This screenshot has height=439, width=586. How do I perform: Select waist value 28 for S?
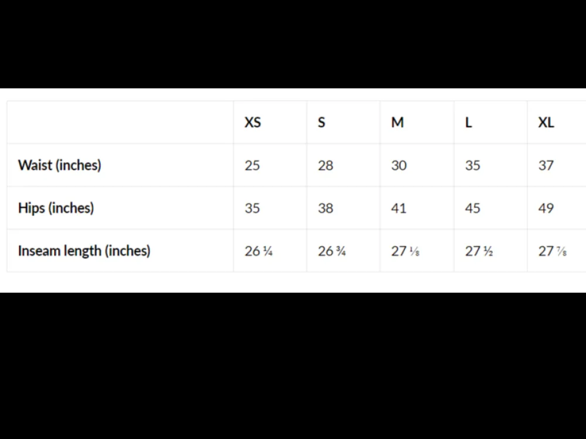point(325,166)
